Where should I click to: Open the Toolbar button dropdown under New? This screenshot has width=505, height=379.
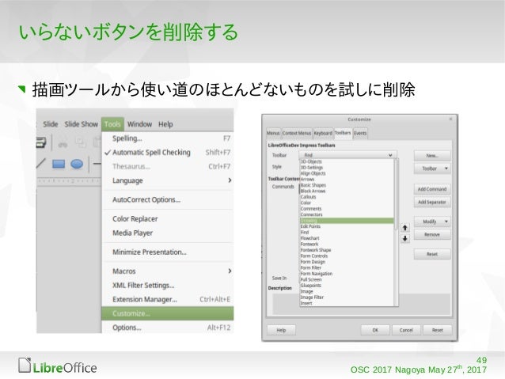432,169
